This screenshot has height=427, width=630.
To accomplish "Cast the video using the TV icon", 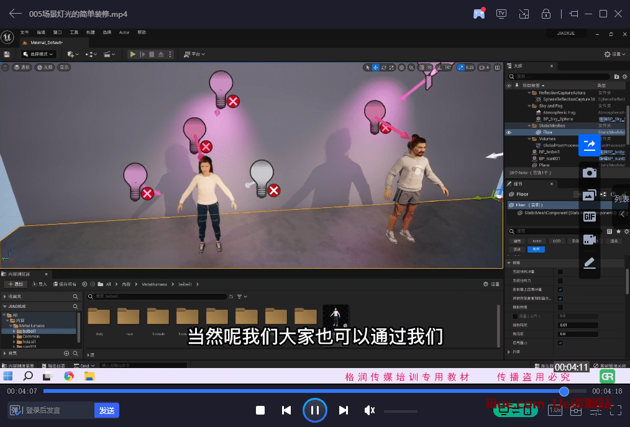I will coord(501,14).
